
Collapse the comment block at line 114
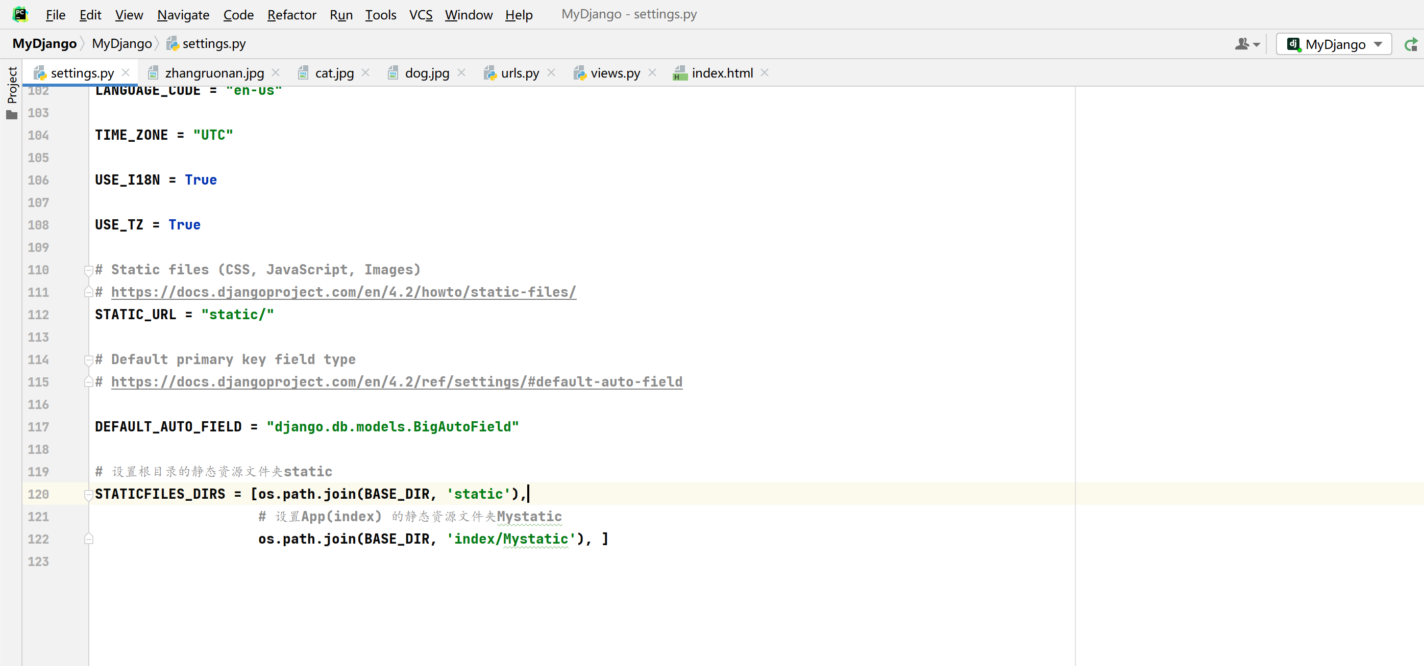coord(88,360)
